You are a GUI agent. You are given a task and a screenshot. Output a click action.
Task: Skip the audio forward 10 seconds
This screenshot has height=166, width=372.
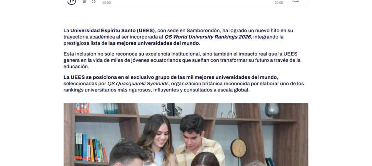pyautogui.click(x=94, y=2)
